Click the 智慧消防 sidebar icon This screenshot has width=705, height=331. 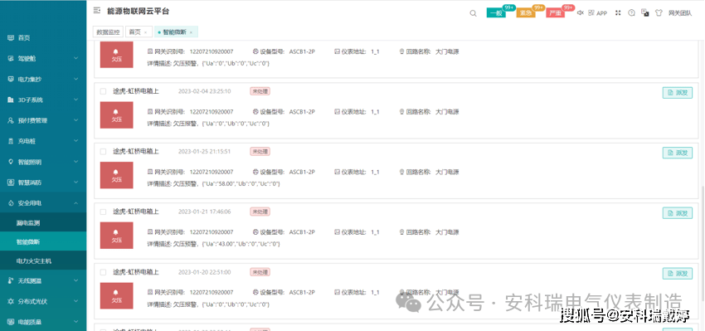click(11, 183)
